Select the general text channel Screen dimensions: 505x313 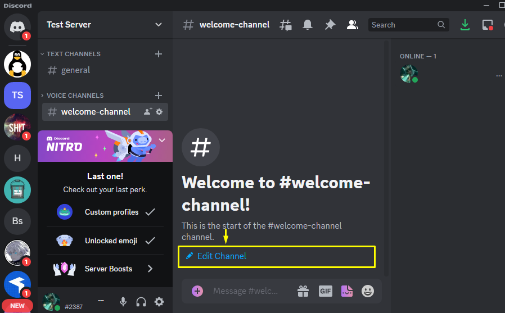point(105,70)
